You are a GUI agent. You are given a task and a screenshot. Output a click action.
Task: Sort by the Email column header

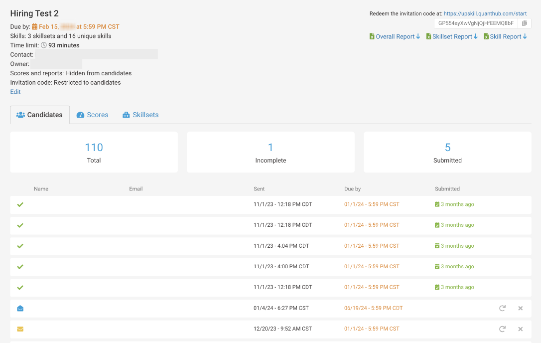[x=136, y=189]
